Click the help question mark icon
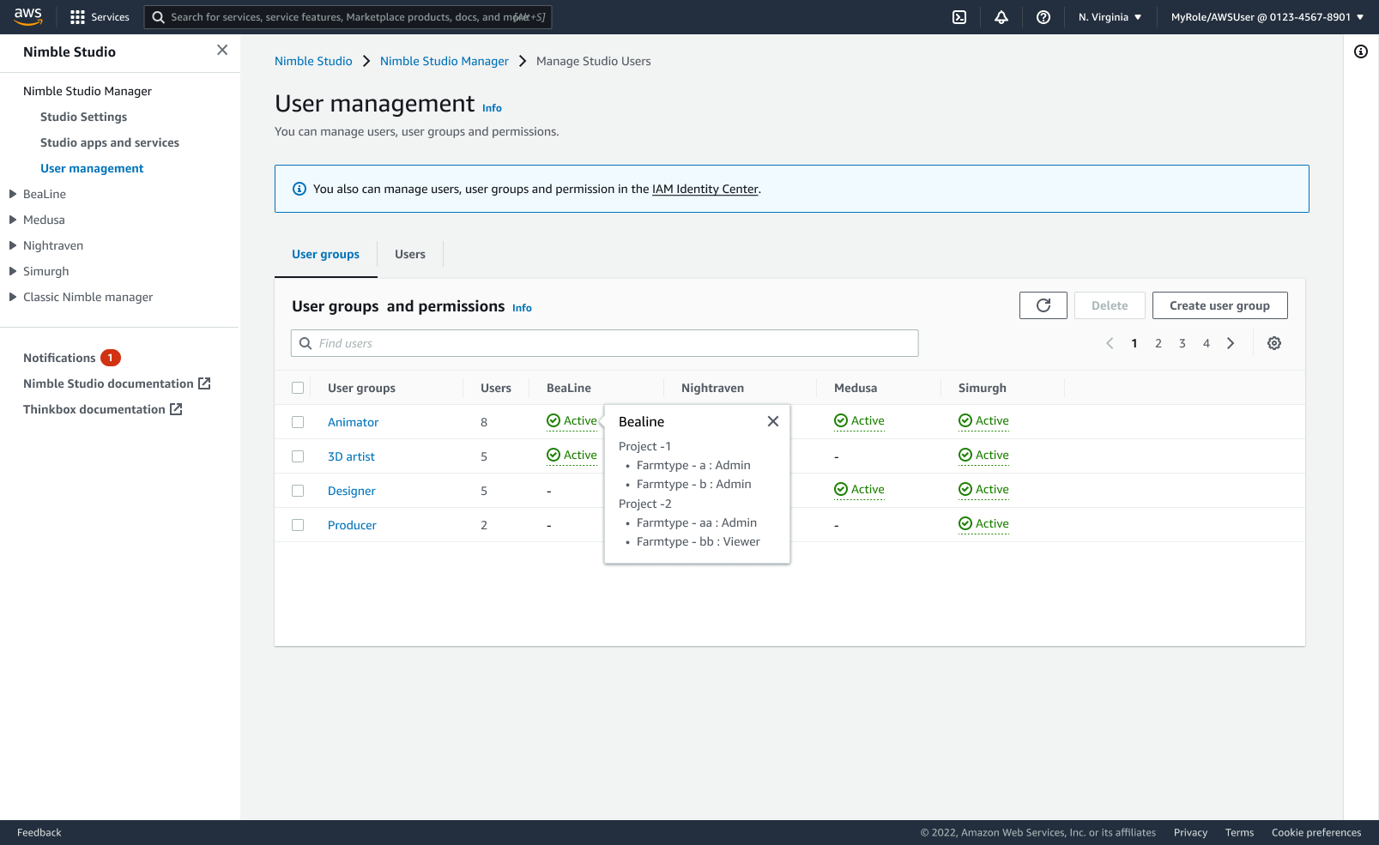Screen dimensions: 1379x845 (1043, 17)
